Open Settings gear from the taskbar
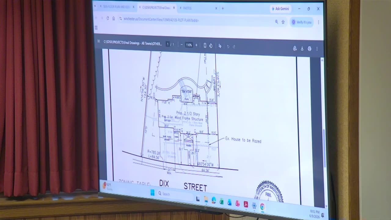391x220 pixels. [254, 206]
